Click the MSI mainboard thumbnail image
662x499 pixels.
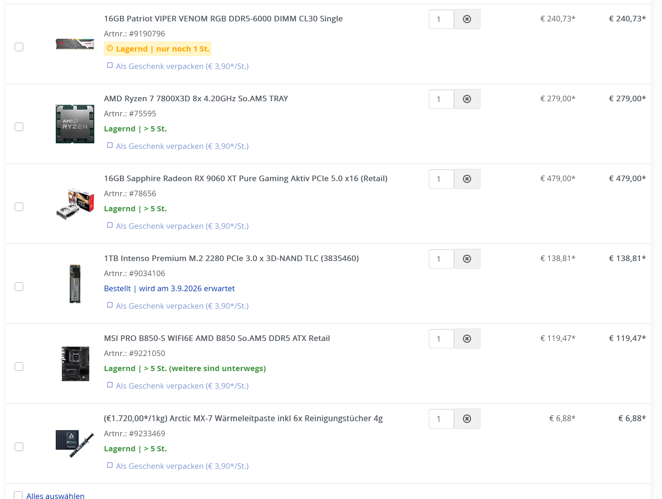(75, 364)
